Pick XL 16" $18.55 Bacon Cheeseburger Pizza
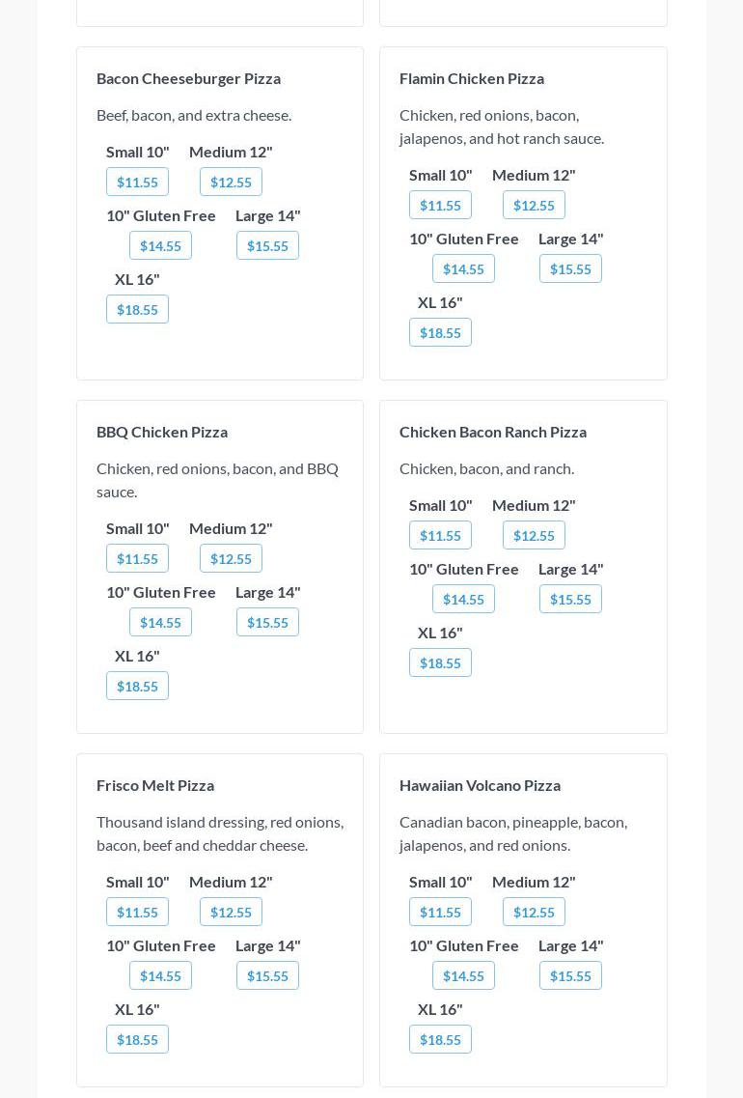The height and width of the screenshot is (1098, 743). 137,309
